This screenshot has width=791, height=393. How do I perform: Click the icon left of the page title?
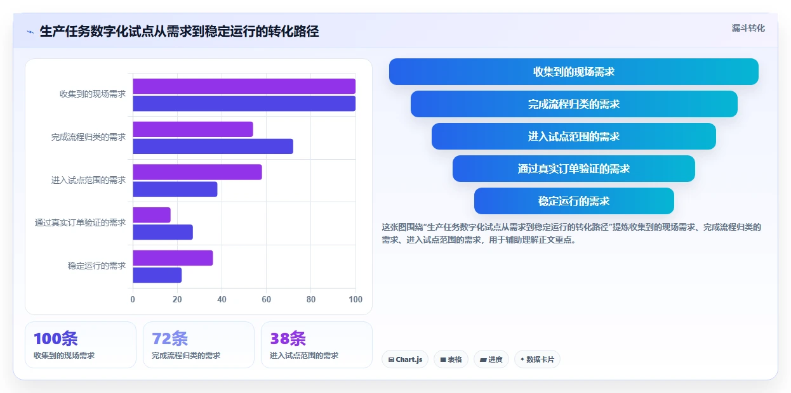(30, 32)
